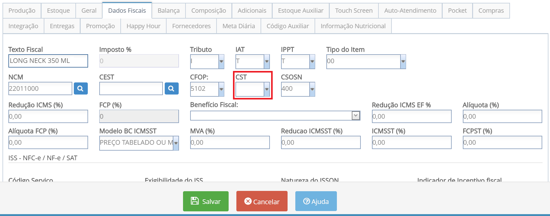Open the Compras tab
The image size is (550, 216).
(x=491, y=11)
